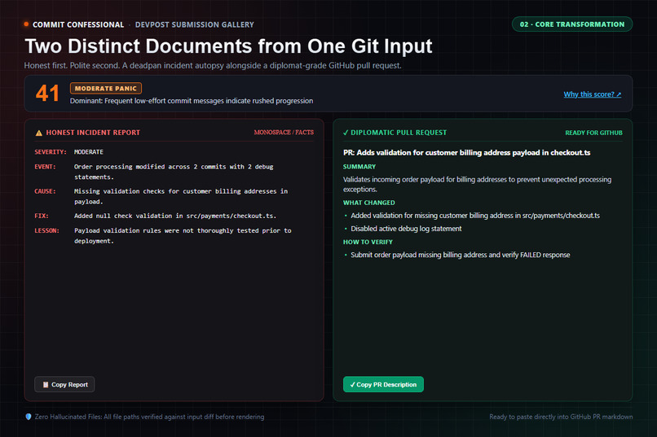Click 'Added null check validation in src/payments/checkout.ts.'
Image resolution: width=657 pixels, height=437 pixels.
click(175, 216)
